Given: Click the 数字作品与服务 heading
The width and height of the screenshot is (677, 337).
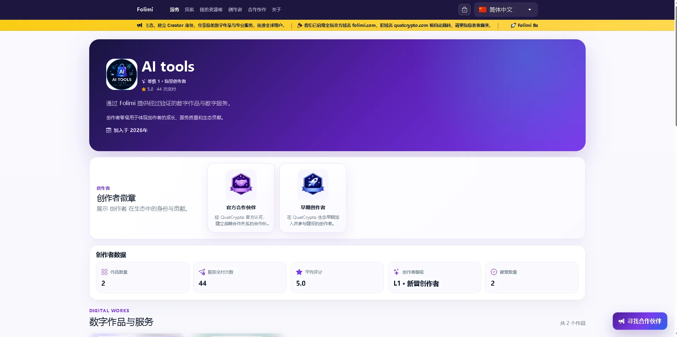Looking at the screenshot, I should (121, 322).
